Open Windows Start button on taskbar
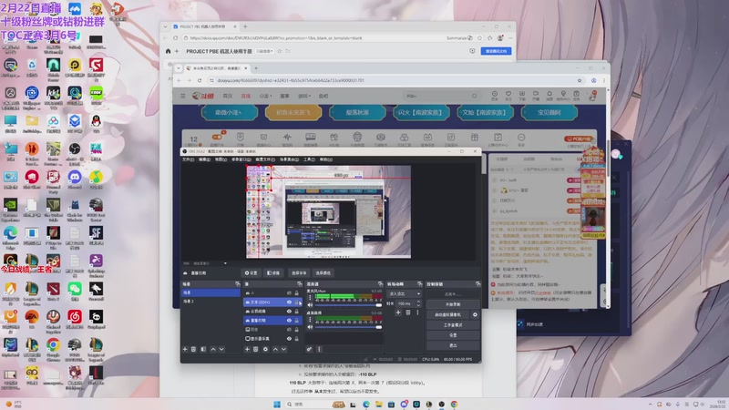The height and width of the screenshot is (410, 729). point(277,404)
